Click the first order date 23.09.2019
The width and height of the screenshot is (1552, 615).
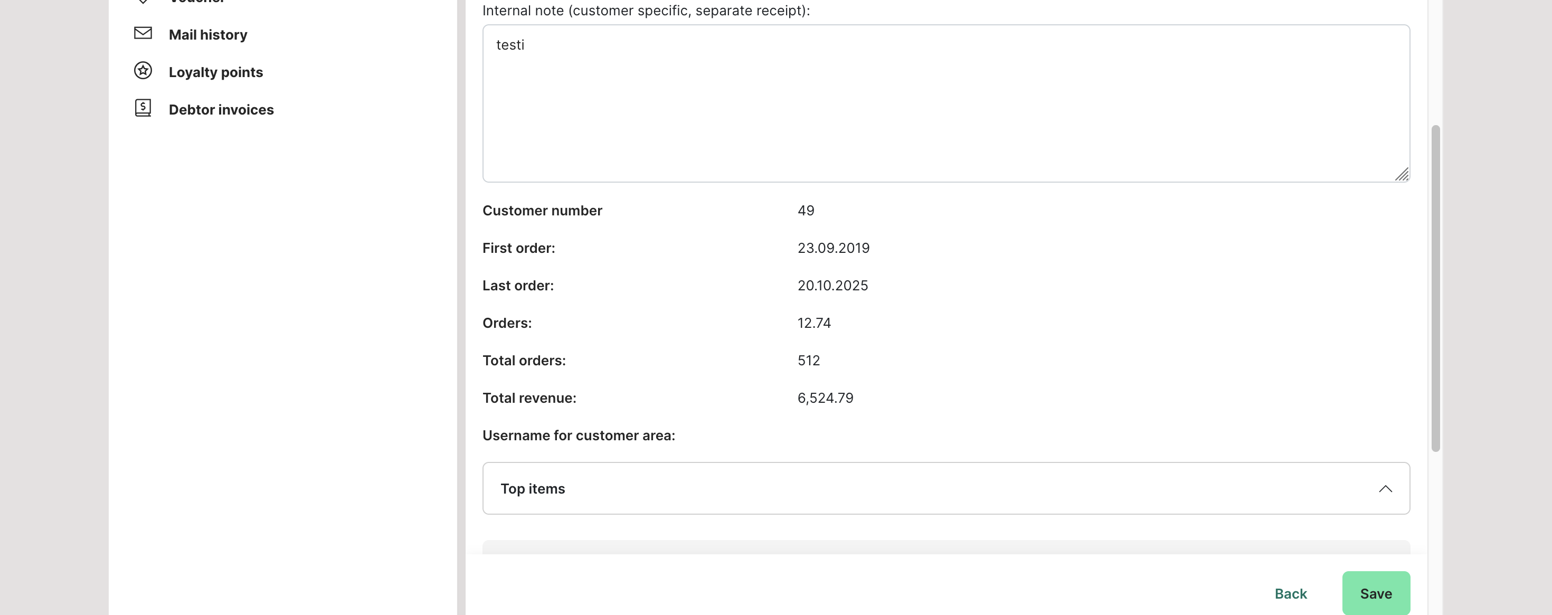[x=833, y=248]
